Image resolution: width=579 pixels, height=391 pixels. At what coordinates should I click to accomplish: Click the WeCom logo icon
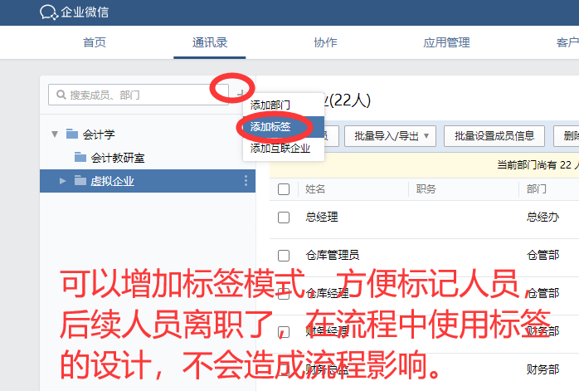[49, 12]
